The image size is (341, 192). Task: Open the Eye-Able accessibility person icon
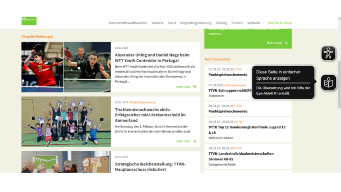(328, 54)
